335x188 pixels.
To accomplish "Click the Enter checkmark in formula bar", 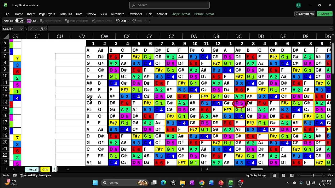I will point(36,29).
